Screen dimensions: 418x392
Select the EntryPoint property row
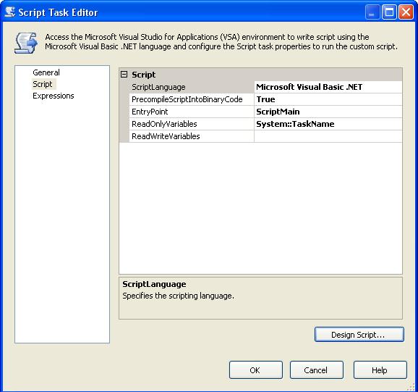[266, 112]
